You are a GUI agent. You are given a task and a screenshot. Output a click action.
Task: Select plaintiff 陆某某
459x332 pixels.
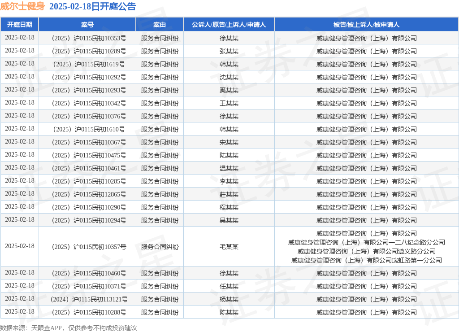(x=229, y=155)
